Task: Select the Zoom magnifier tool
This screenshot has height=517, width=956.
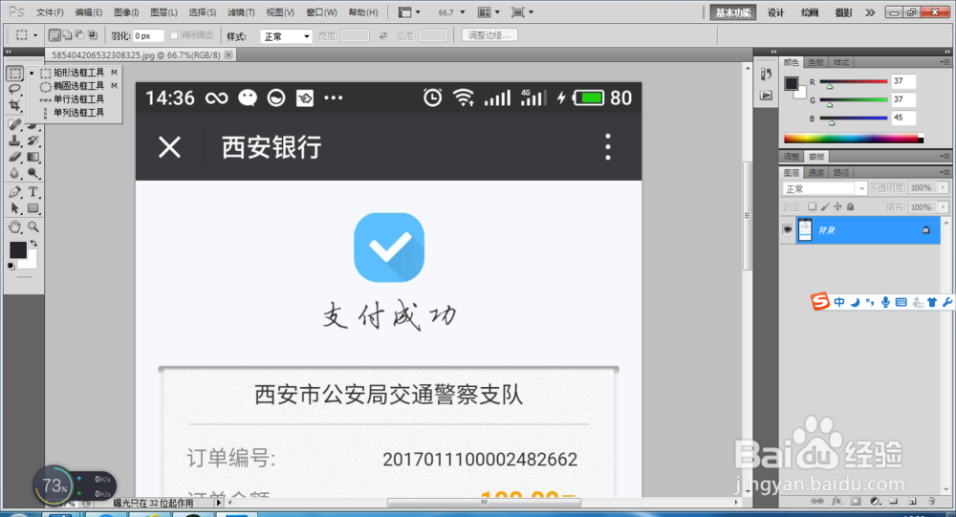Action: [33, 226]
